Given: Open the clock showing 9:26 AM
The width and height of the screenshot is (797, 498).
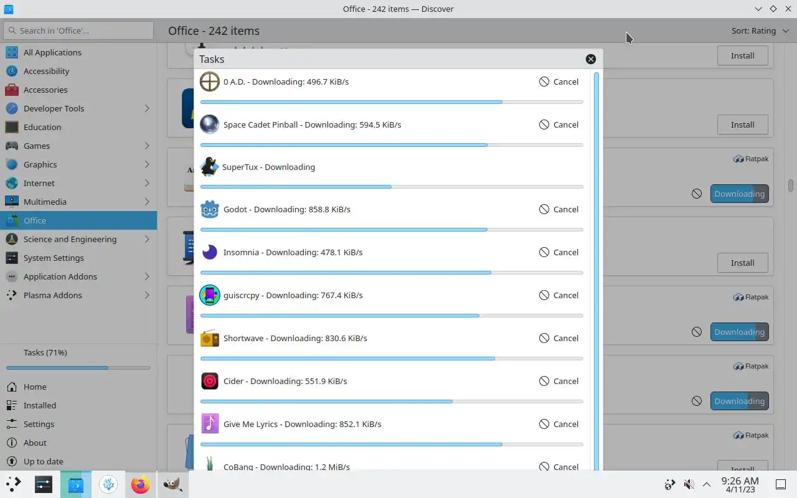Looking at the screenshot, I should tap(740, 484).
